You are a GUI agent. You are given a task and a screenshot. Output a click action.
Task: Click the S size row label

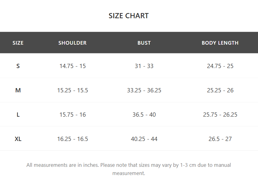click(x=18, y=66)
